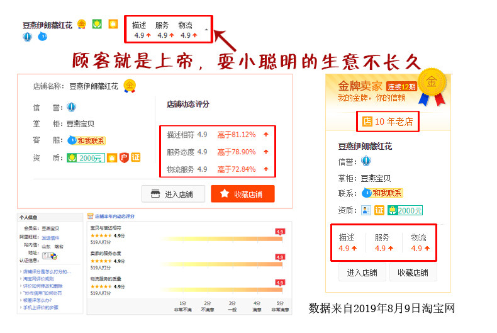Click shop name 豆燕伊朗藏红花 in right card
Screen dimensions: 497x333
click(365, 146)
